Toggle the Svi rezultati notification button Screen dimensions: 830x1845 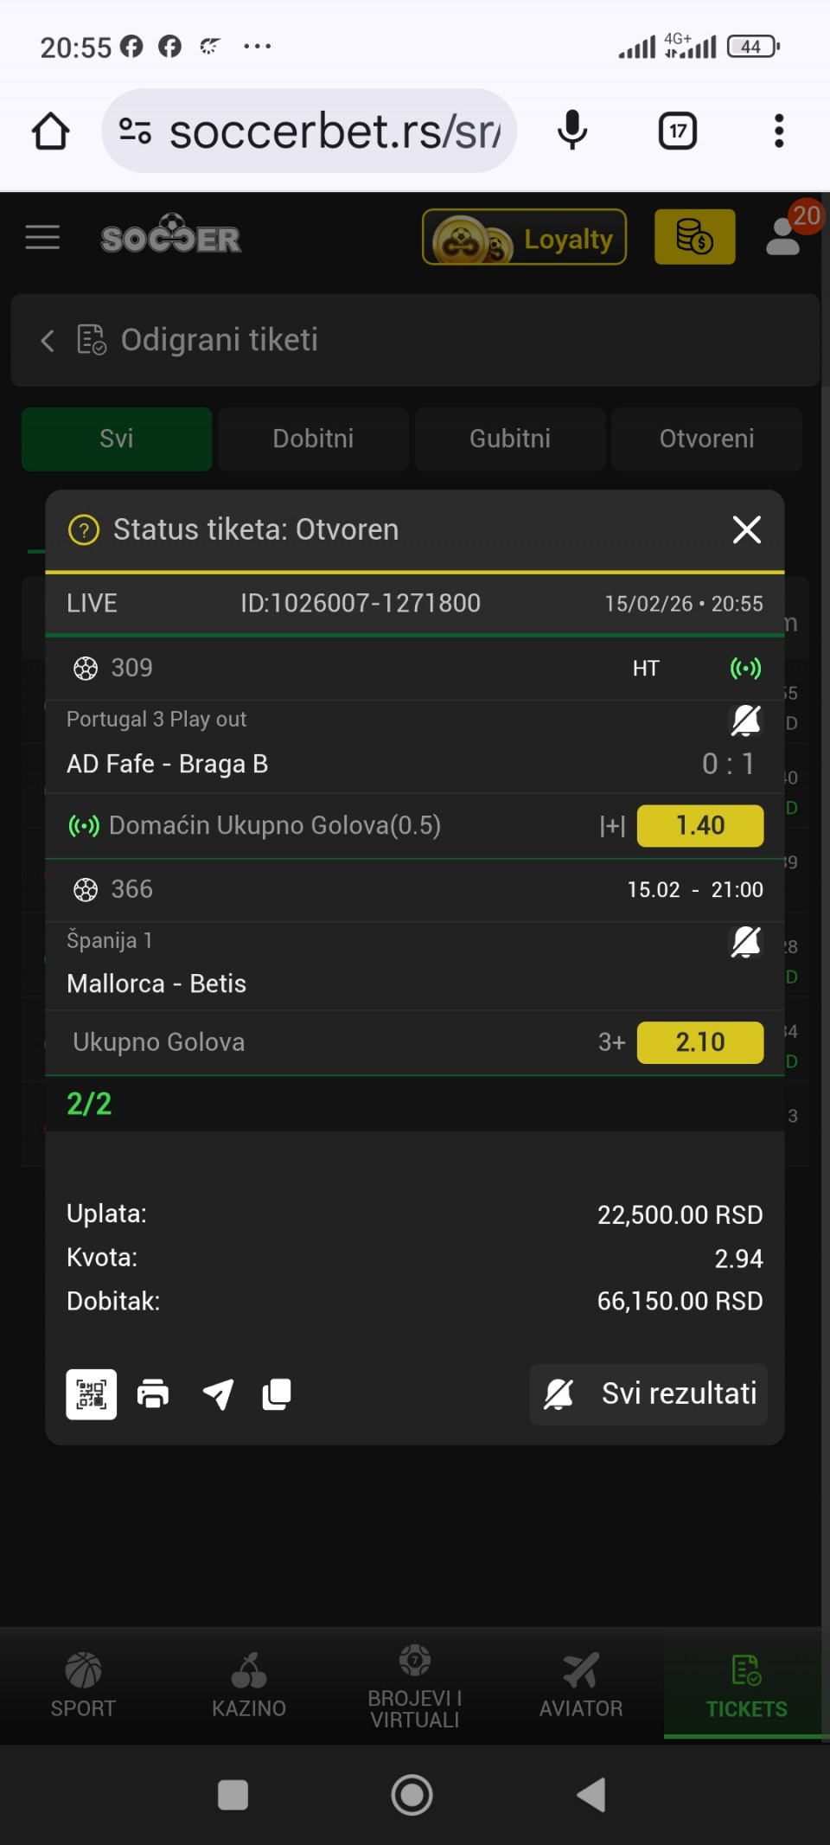point(648,1393)
